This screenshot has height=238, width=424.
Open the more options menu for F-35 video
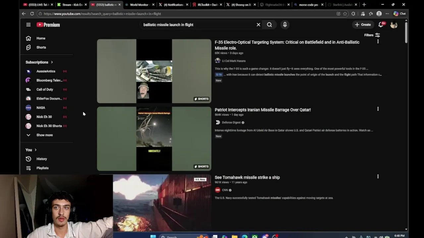click(x=378, y=41)
